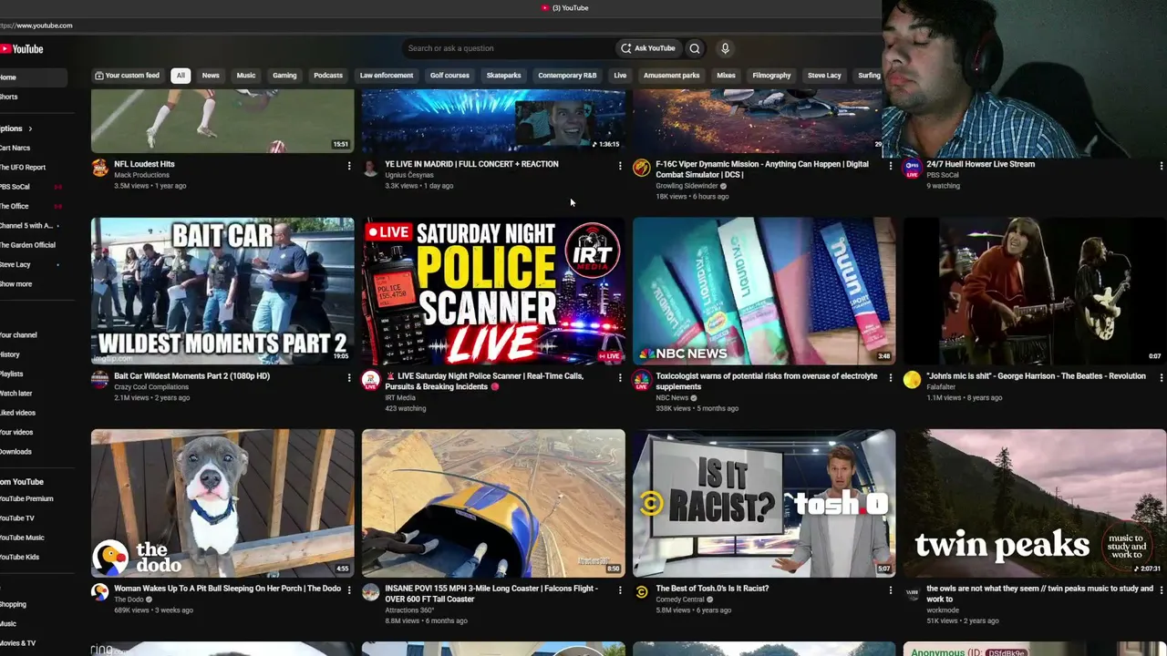Select the Golf courses filter chip
Image resolution: width=1167 pixels, height=656 pixels.
coord(449,76)
